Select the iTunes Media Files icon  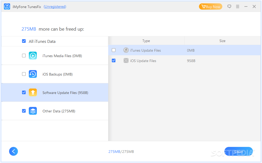pos(33,56)
